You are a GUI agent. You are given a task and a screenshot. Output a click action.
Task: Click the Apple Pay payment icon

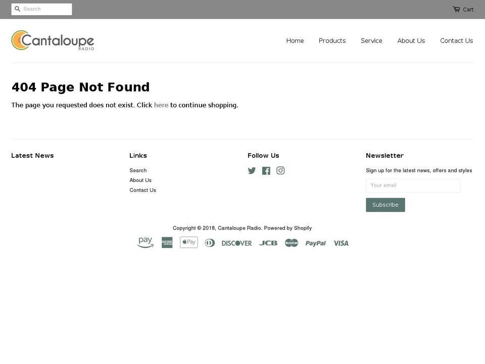click(x=188, y=242)
